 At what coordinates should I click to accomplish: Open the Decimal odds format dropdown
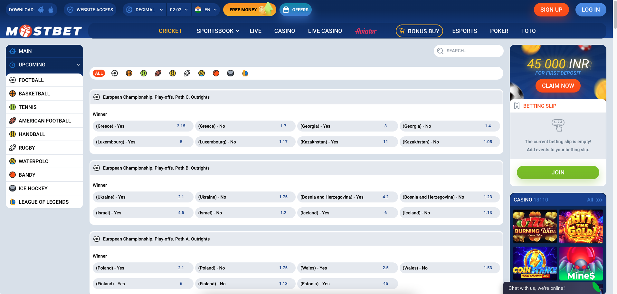click(x=145, y=10)
